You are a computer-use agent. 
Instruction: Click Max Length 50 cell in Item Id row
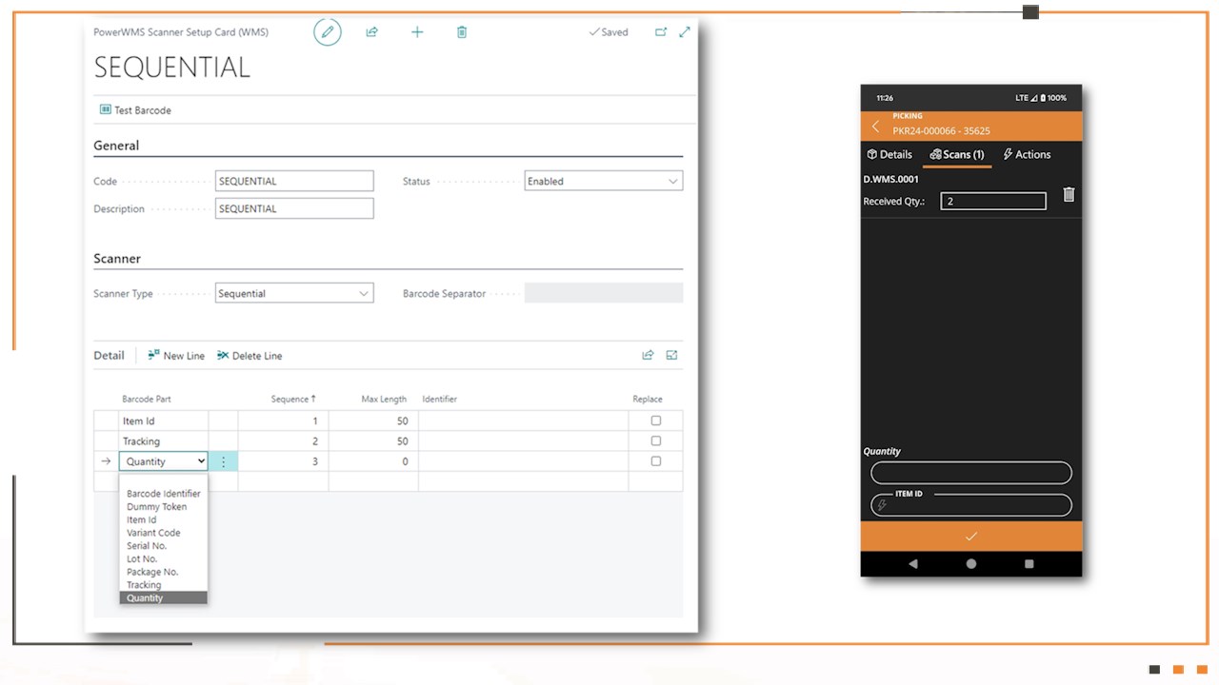click(x=373, y=421)
